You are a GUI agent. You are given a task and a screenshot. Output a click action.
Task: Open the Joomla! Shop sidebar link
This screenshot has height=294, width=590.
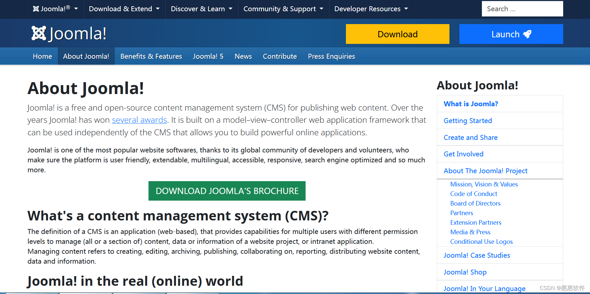click(500, 272)
